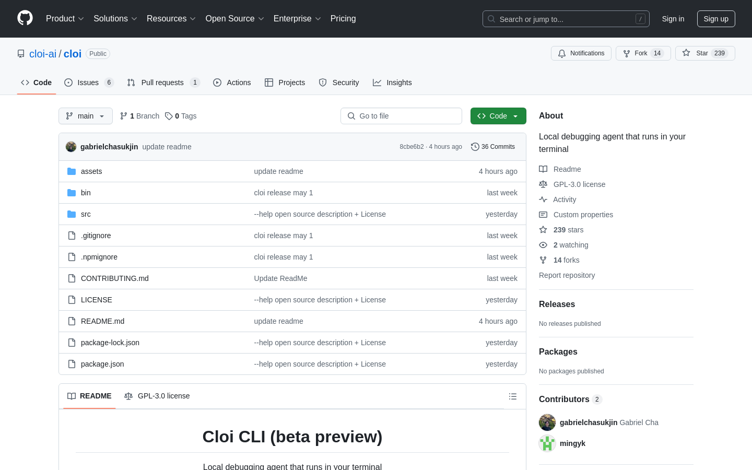Open the src folder icon
The width and height of the screenshot is (752, 470).
pyautogui.click(x=72, y=214)
